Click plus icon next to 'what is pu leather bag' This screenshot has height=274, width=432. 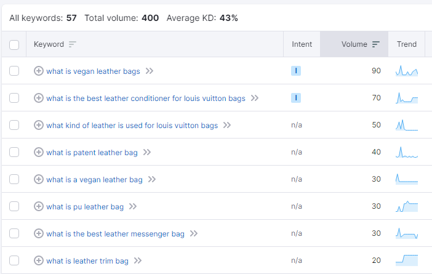(x=39, y=206)
